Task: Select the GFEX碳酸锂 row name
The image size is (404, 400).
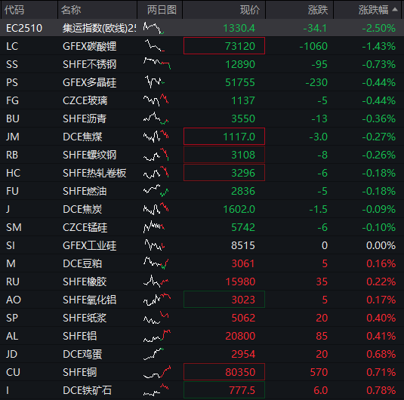Action: 89,46
